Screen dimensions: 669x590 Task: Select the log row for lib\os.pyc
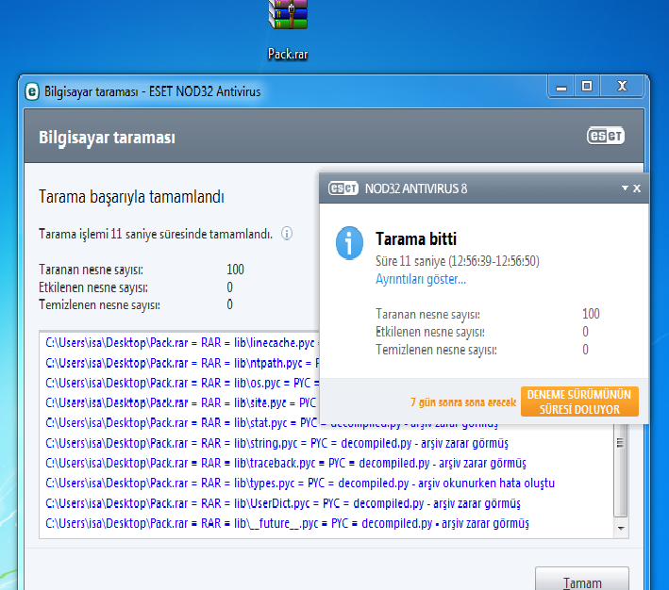coord(182,383)
